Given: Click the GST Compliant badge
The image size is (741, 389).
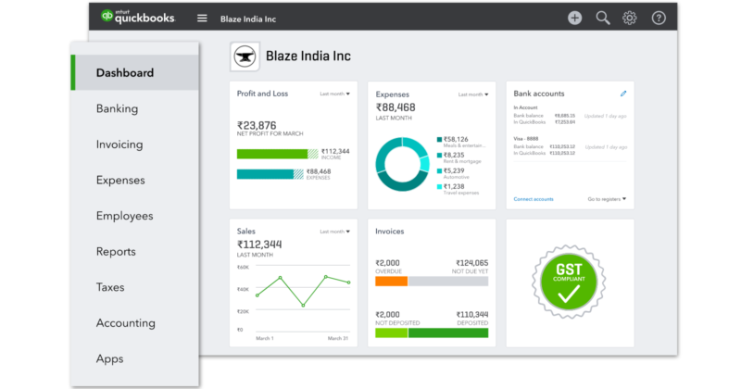Looking at the screenshot, I should point(569,282).
